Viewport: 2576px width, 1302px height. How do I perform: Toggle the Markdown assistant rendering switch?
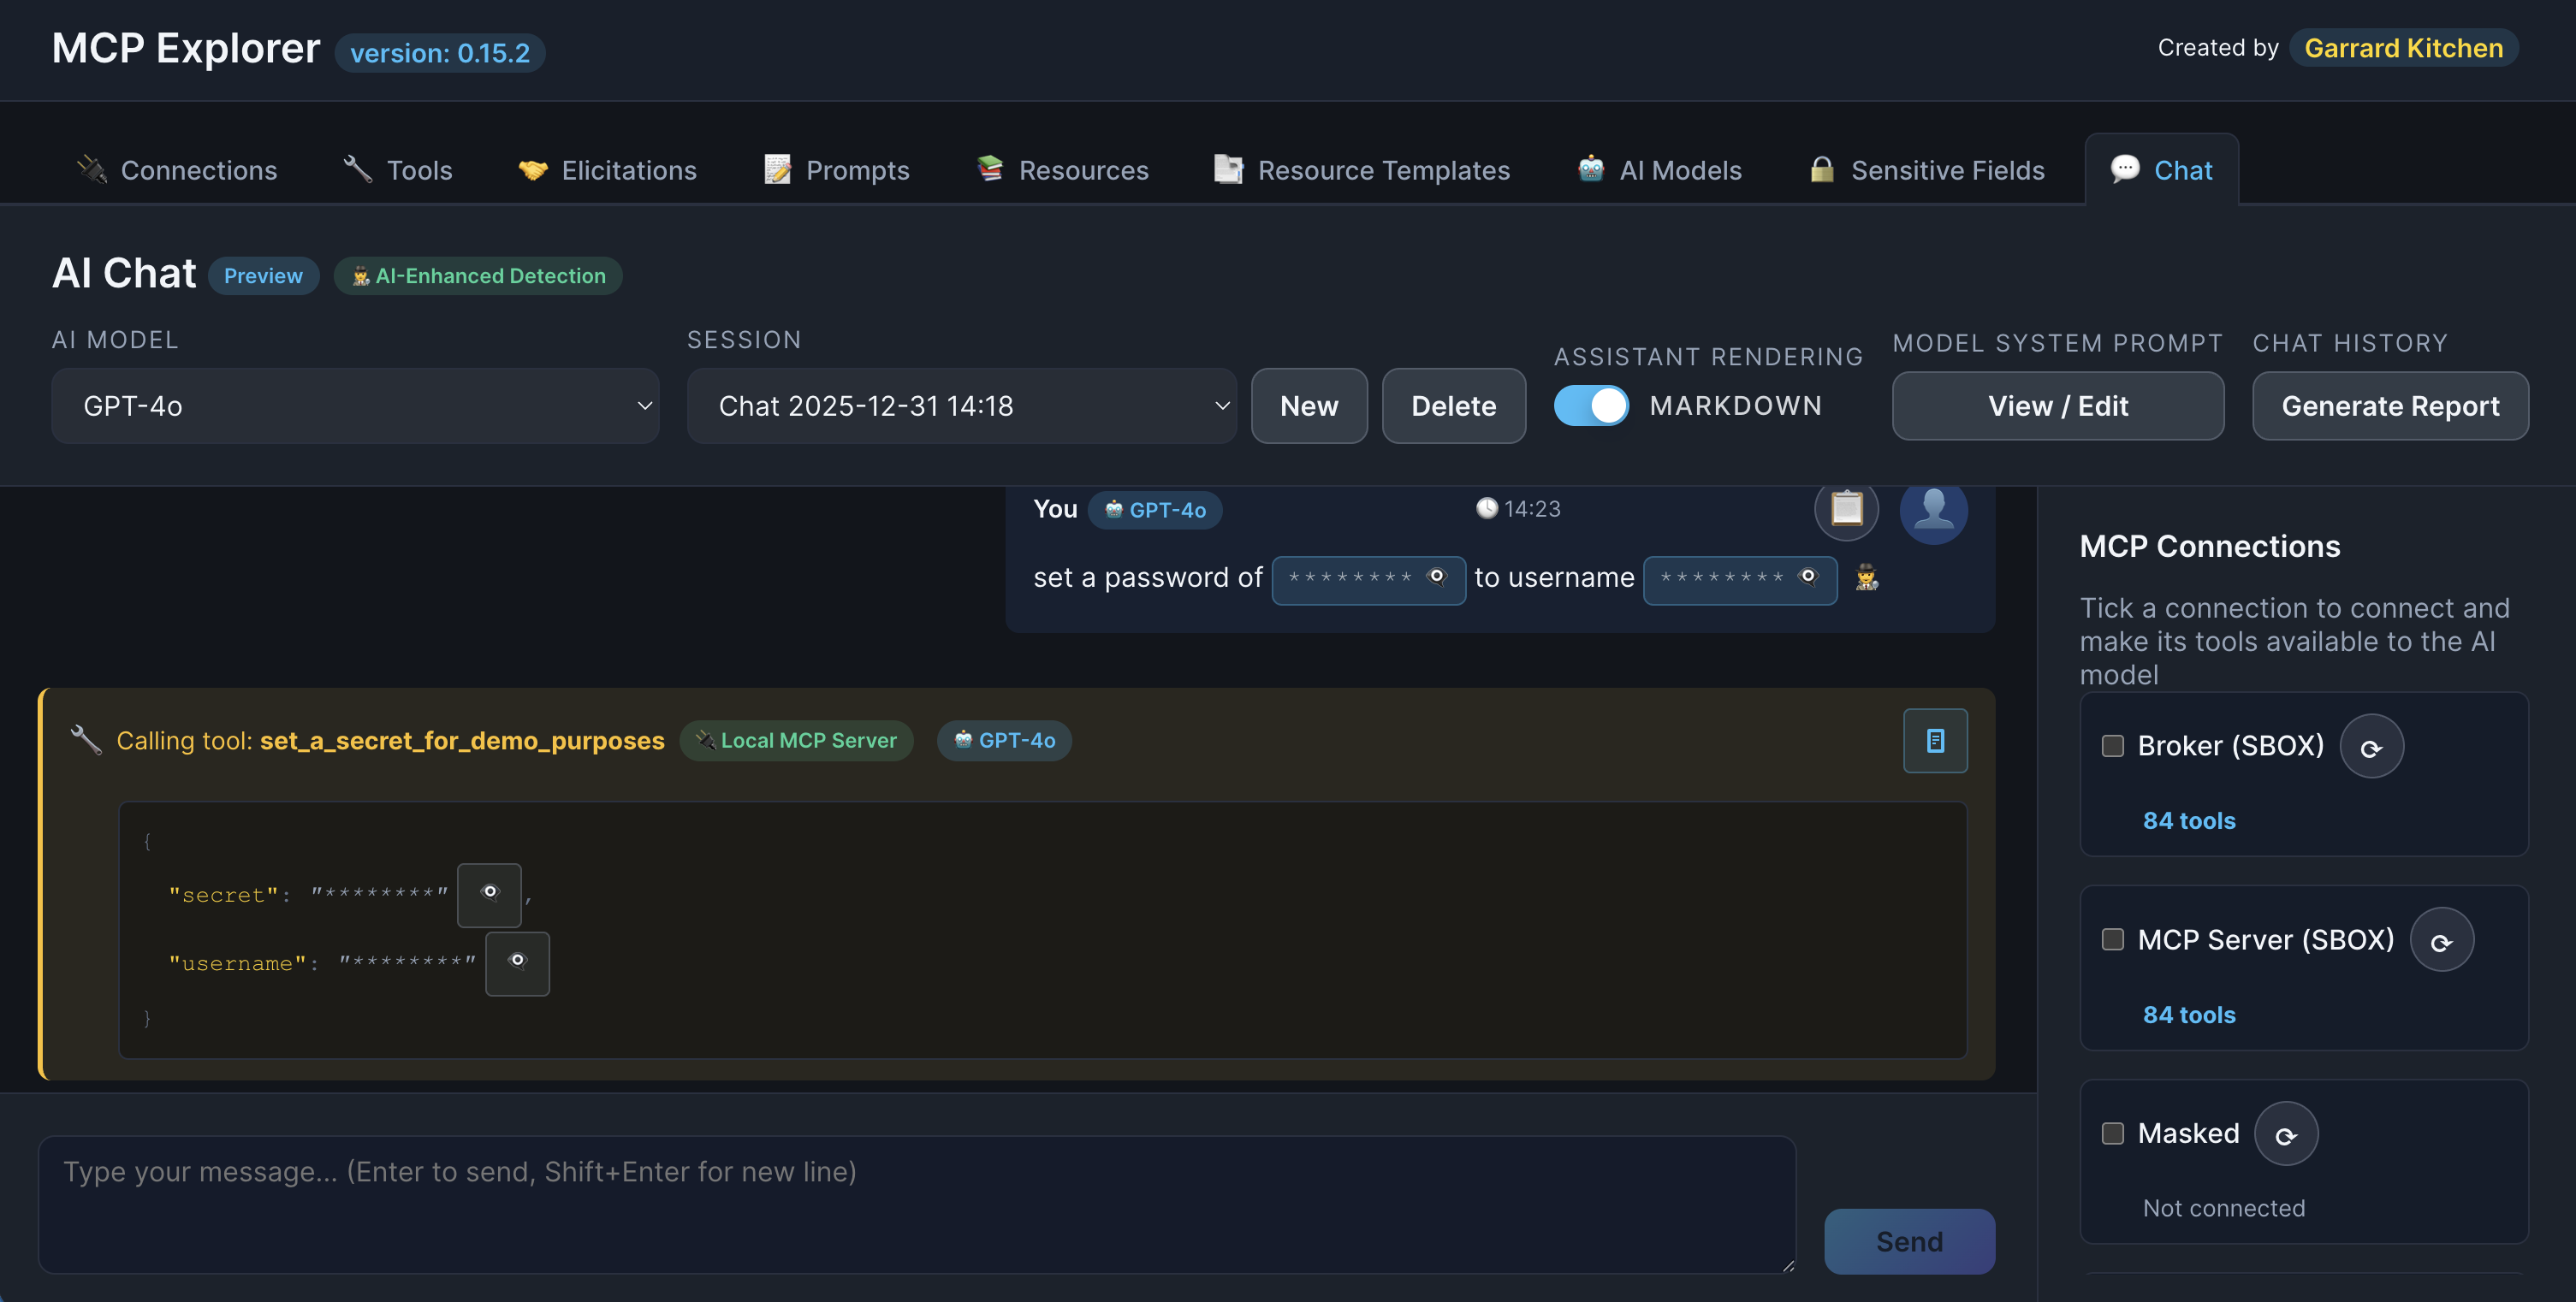tap(1591, 405)
